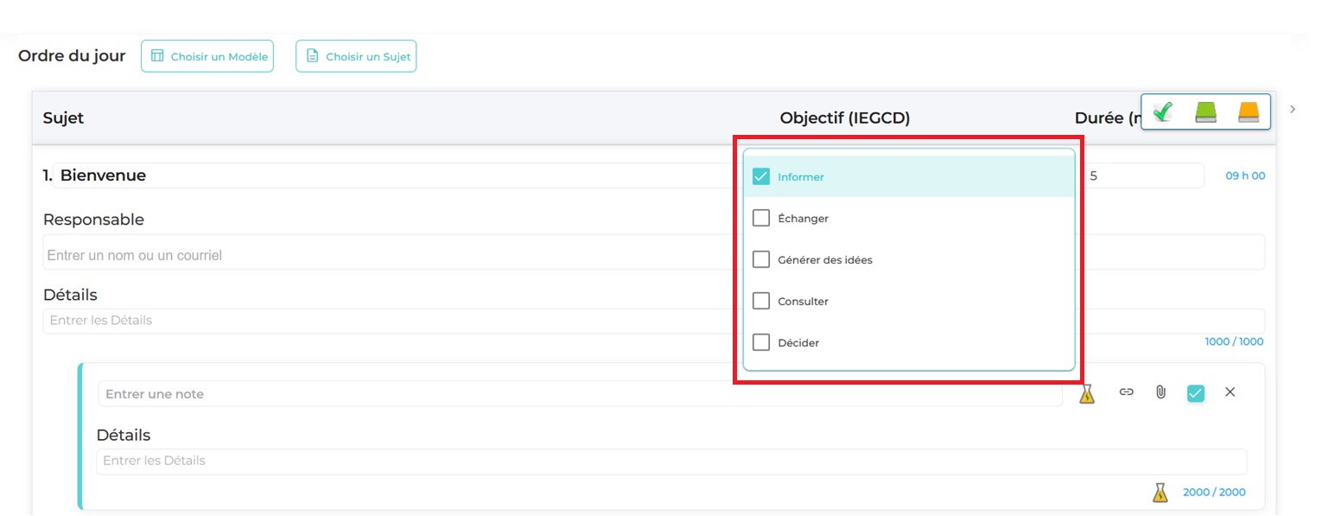Uncheck the Informer objective checkbox

761,177
